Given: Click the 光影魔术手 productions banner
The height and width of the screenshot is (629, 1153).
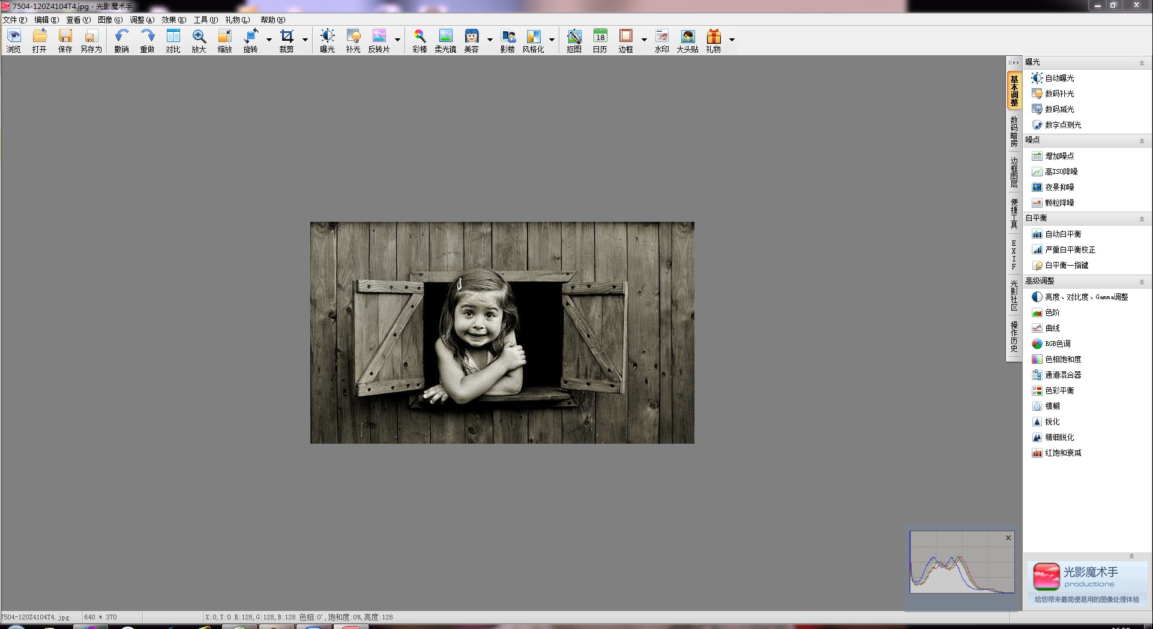Looking at the screenshot, I should click(1087, 582).
